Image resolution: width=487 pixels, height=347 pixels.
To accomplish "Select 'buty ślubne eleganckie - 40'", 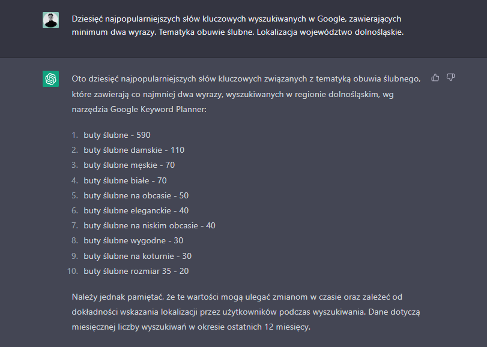I will pos(136,210).
